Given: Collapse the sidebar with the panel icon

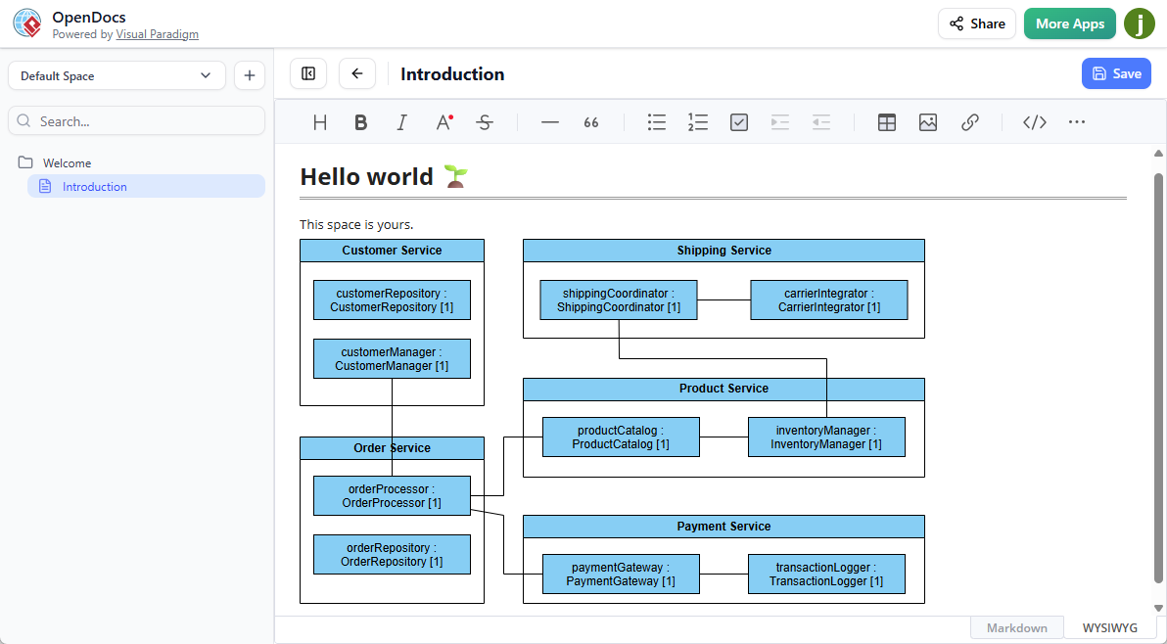Looking at the screenshot, I should [x=307, y=72].
